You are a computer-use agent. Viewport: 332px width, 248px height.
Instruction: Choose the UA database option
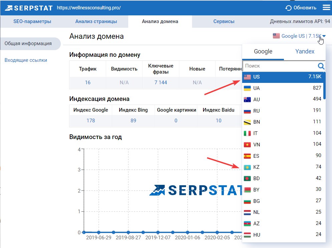click(x=283, y=88)
